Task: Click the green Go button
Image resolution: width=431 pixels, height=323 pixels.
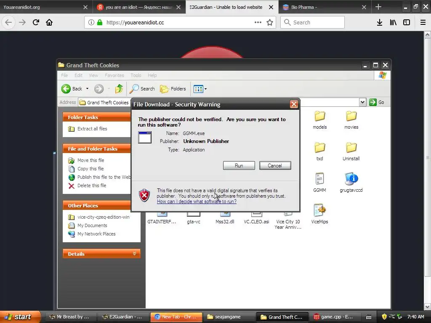Action: tap(377, 102)
